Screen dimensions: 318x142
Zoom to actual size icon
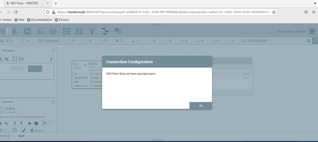click(x=21, y=59)
